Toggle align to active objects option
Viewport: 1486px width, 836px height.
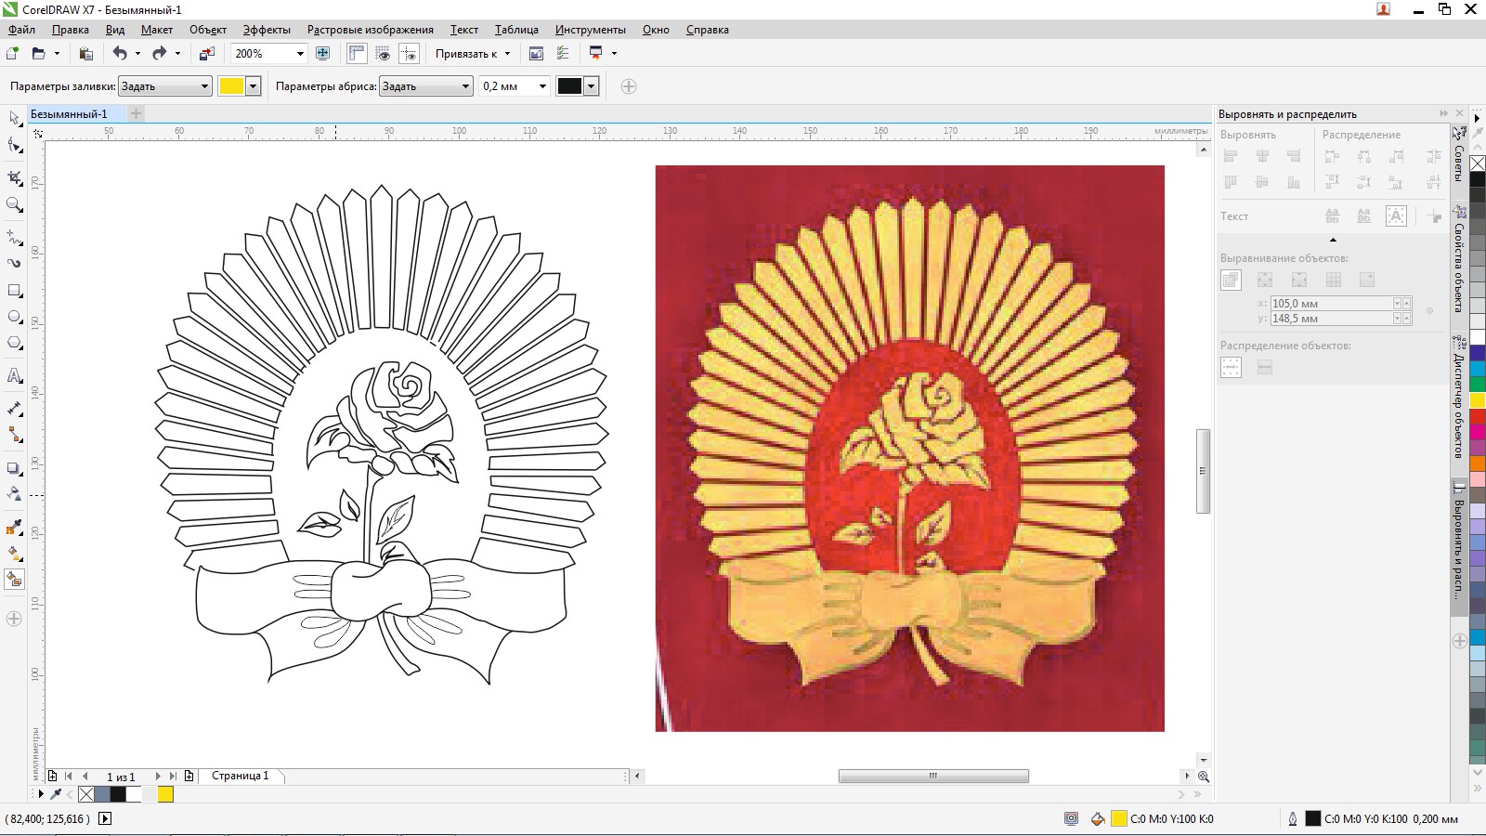1231,280
